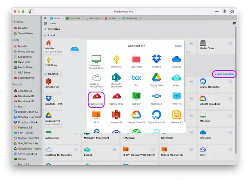Click the circle icon left of Home tab

click(x=45, y=18)
